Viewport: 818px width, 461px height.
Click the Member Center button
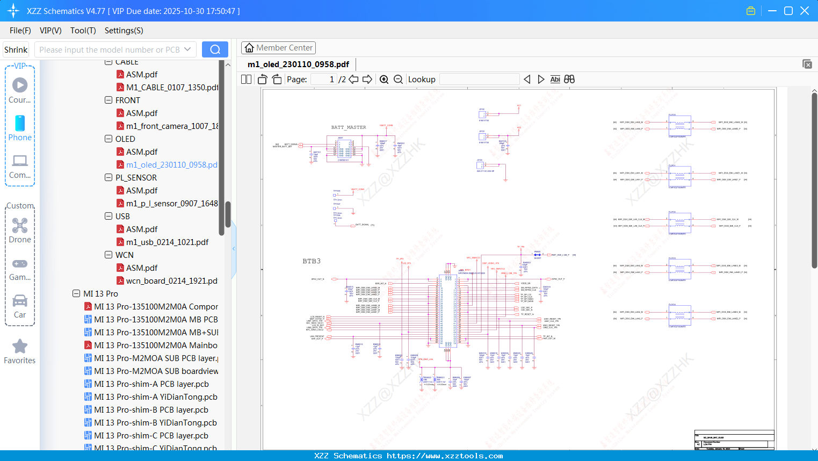click(278, 48)
